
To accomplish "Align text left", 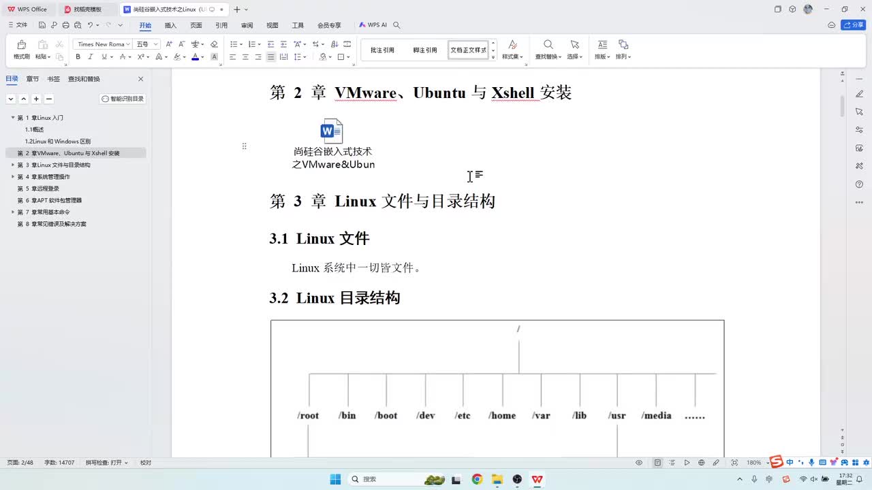I will 232,57.
